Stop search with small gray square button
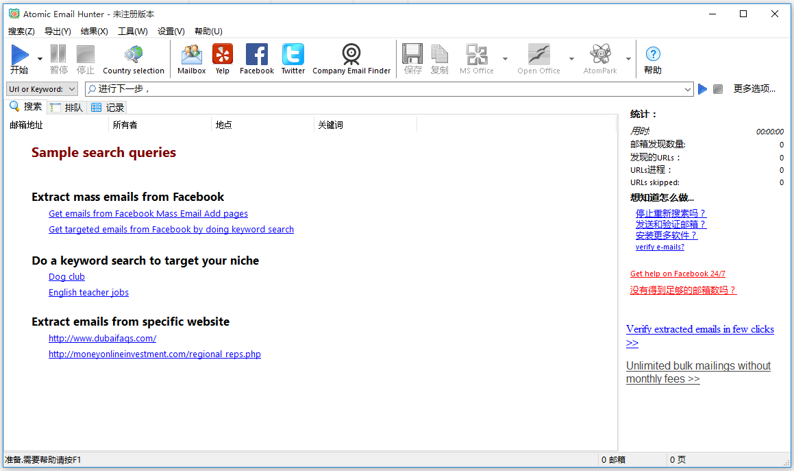Viewport: 794px width, 471px height. click(717, 89)
